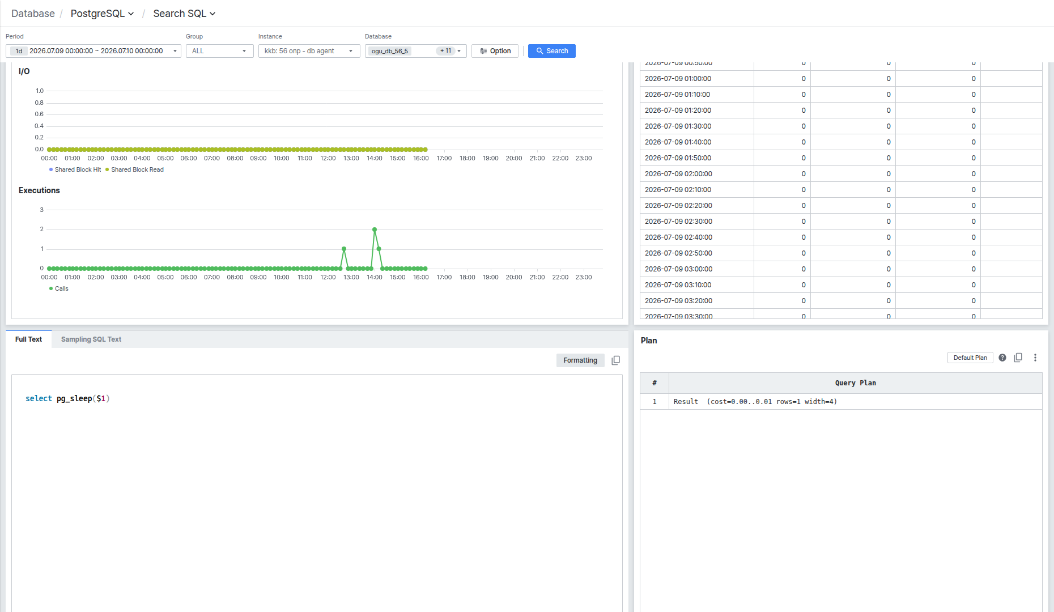Open the Option filter settings

[495, 51]
